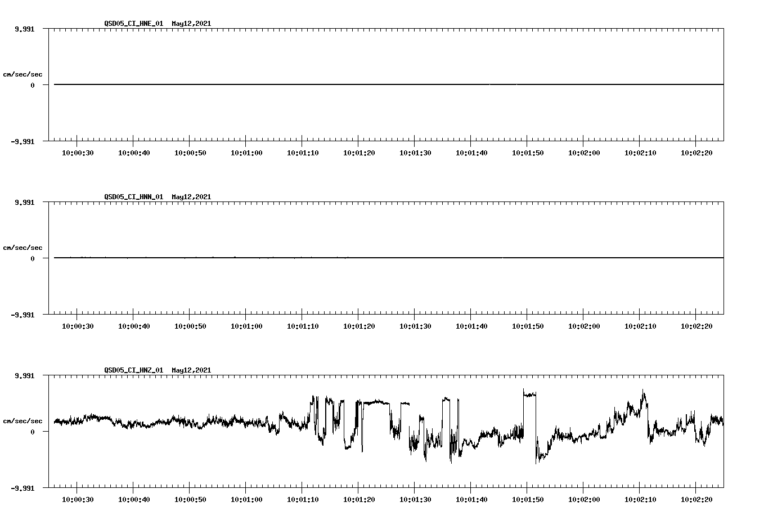Image resolution: width=764 pixels, height=520 pixels.
Task: Click 10:01:40 time label under HNE plot
Action: click(x=471, y=153)
